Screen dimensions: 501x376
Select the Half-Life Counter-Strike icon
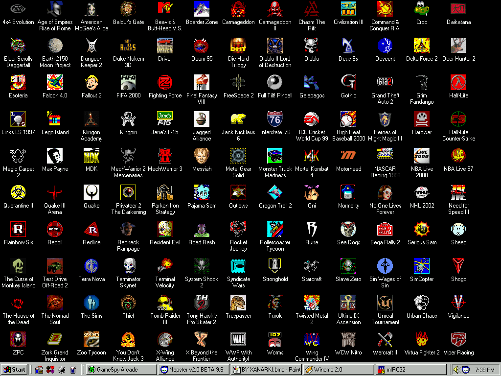point(458,119)
